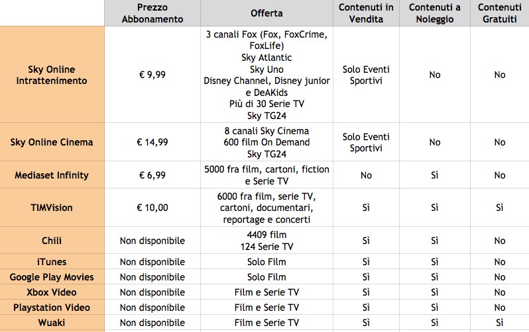Image resolution: width=529 pixels, height=332 pixels.
Task: Click the "Contenuti Gratuiti" column header
Action: coord(499,13)
